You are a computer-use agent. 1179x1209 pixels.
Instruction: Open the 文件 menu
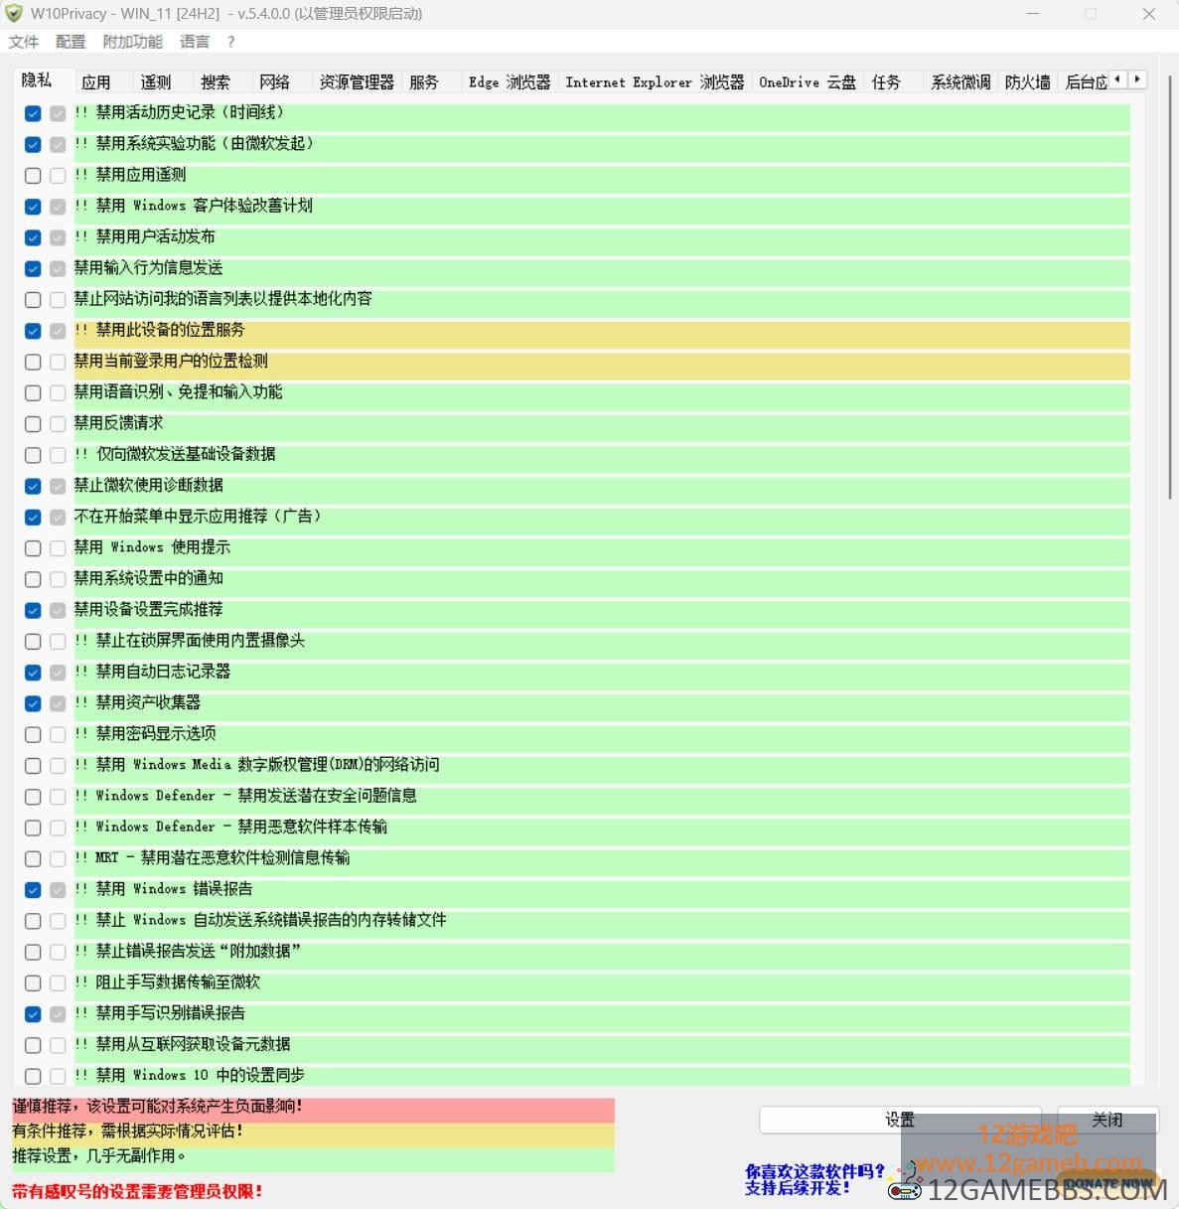point(24,42)
